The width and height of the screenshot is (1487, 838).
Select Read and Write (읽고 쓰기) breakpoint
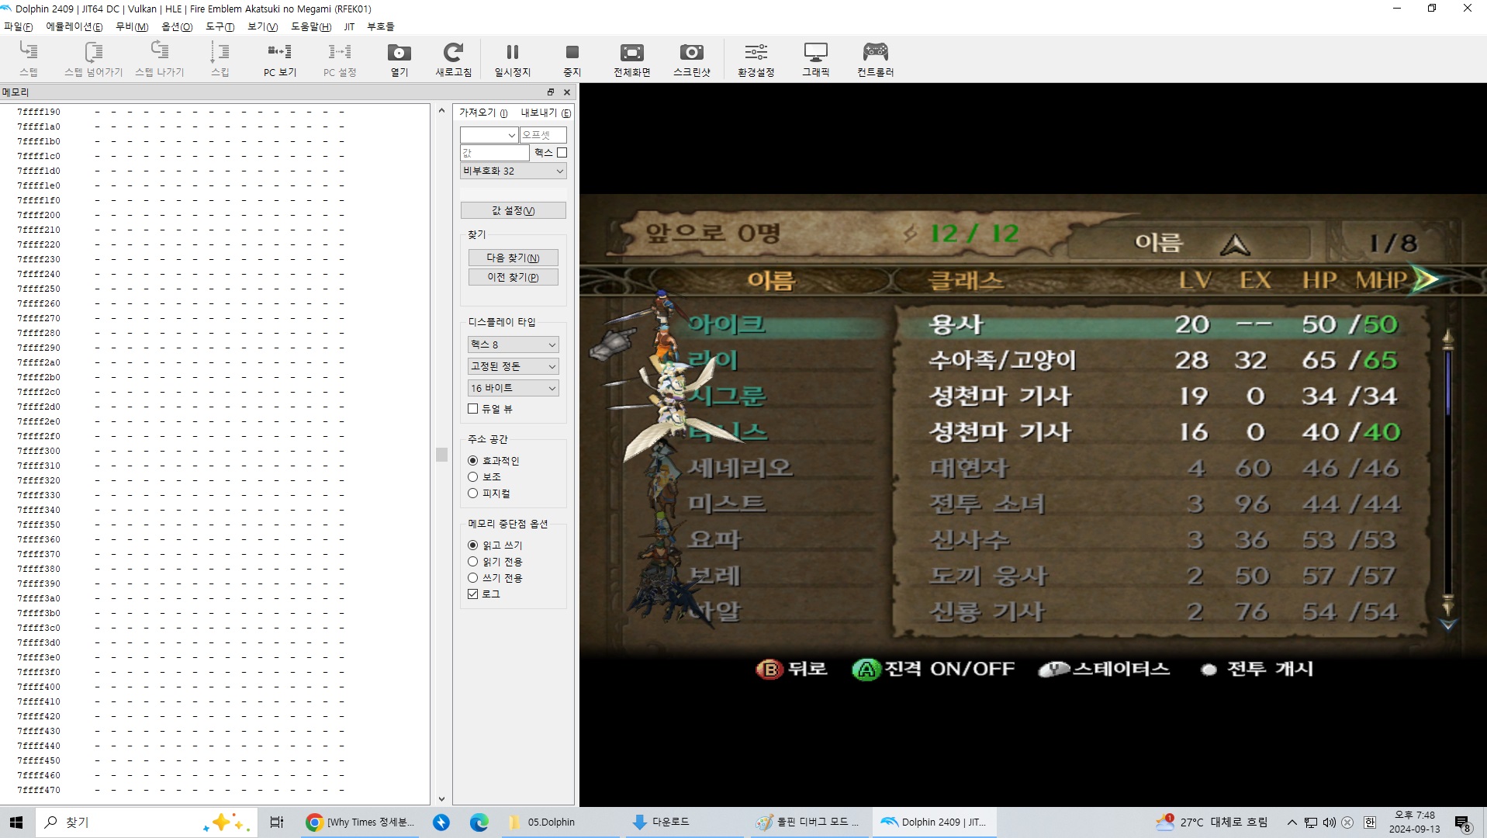[x=472, y=545]
